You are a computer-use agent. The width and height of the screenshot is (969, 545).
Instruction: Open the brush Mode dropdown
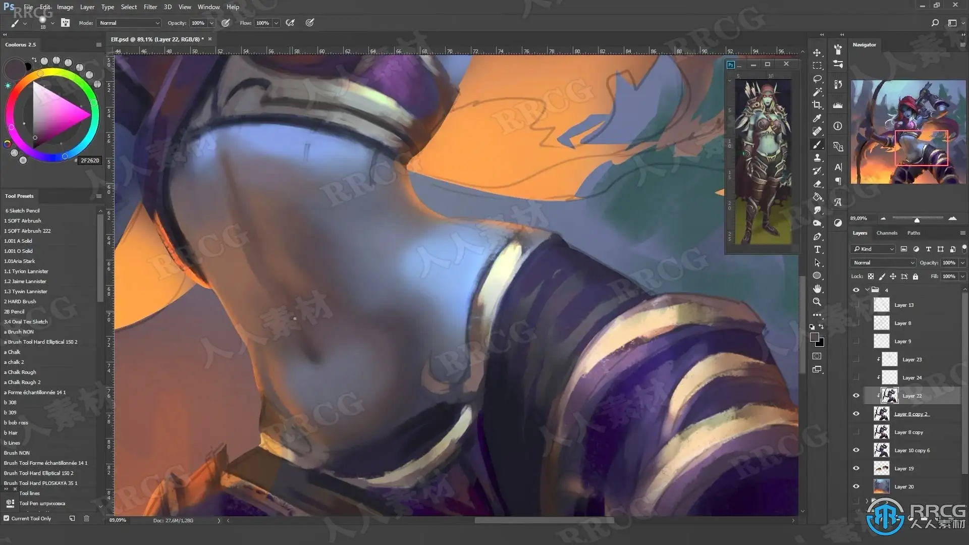[x=129, y=23]
